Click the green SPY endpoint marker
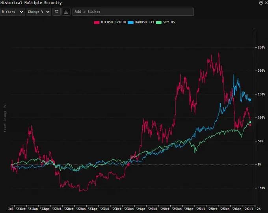This screenshot has height=213, width=268. click(x=250, y=122)
